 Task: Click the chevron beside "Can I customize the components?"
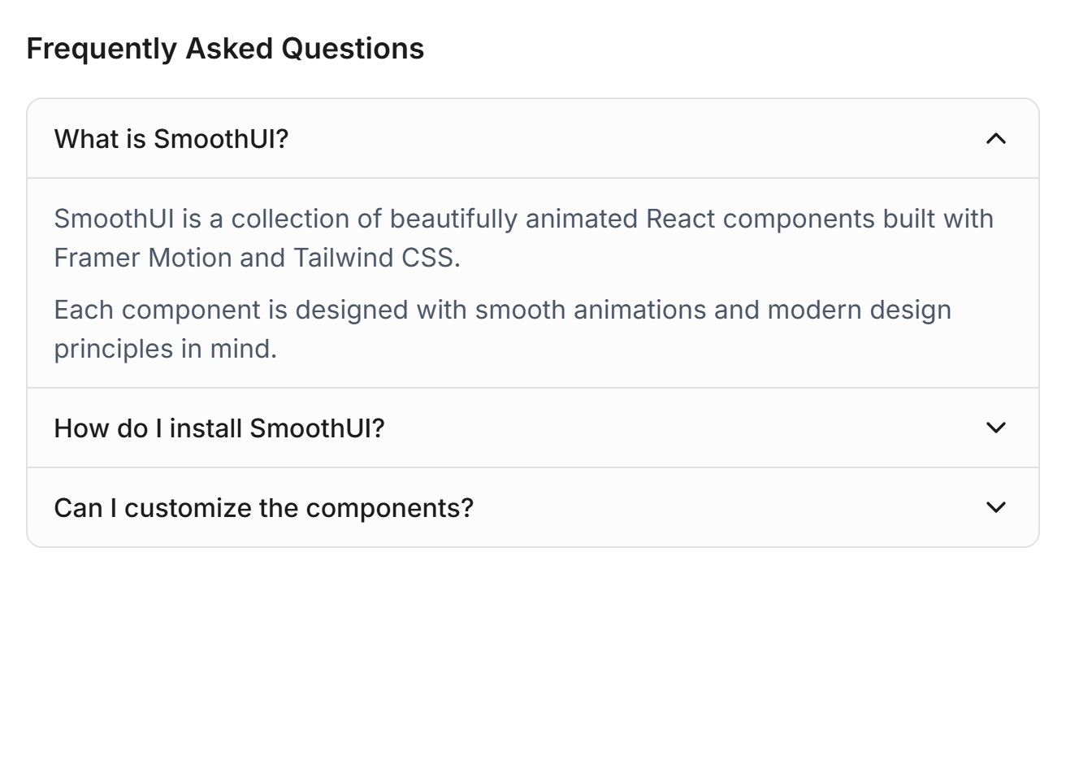pyautogui.click(x=995, y=507)
